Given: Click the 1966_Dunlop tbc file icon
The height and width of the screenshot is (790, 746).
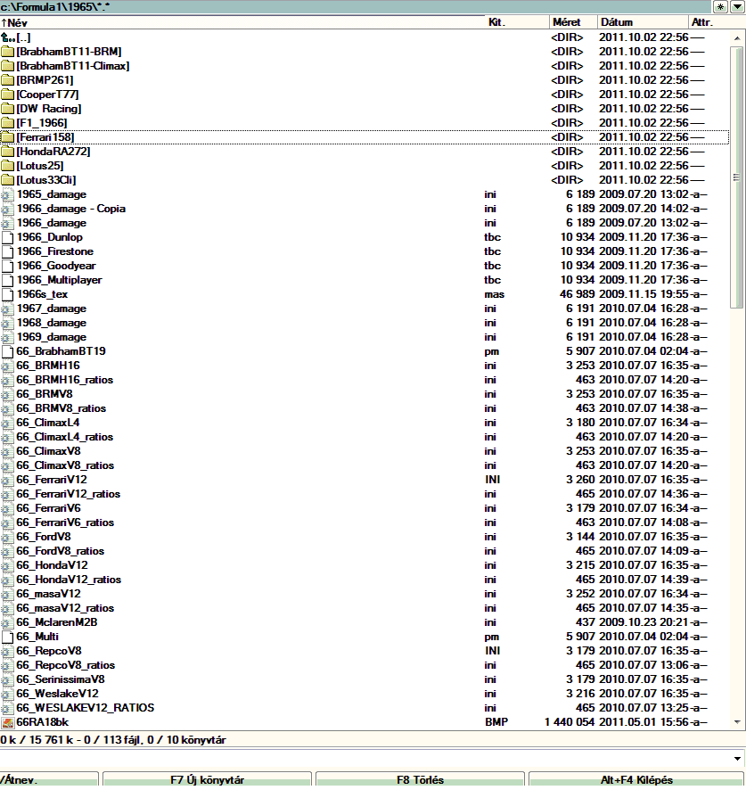Looking at the screenshot, I should click(7, 237).
